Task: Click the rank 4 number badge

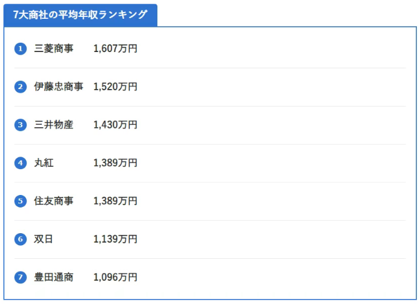Action: point(21,163)
